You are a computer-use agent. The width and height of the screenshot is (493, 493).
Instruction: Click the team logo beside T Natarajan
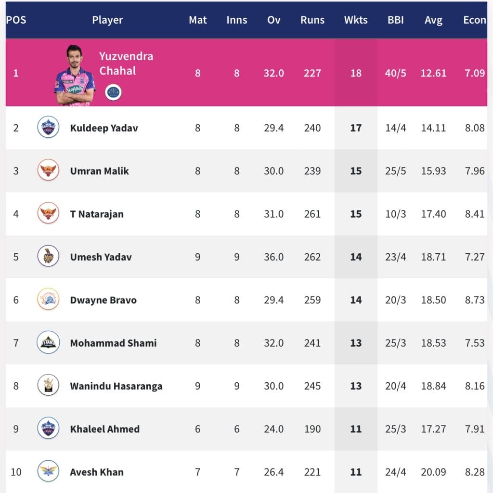(48, 214)
